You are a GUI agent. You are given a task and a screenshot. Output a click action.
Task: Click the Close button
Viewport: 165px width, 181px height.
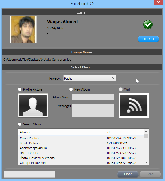click(x=128, y=174)
